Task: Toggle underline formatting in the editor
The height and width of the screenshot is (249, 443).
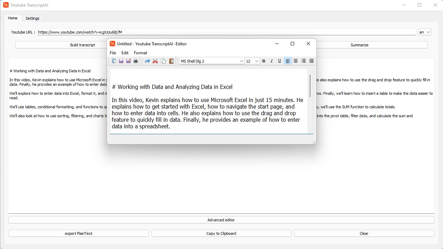Action: click(280, 61)
